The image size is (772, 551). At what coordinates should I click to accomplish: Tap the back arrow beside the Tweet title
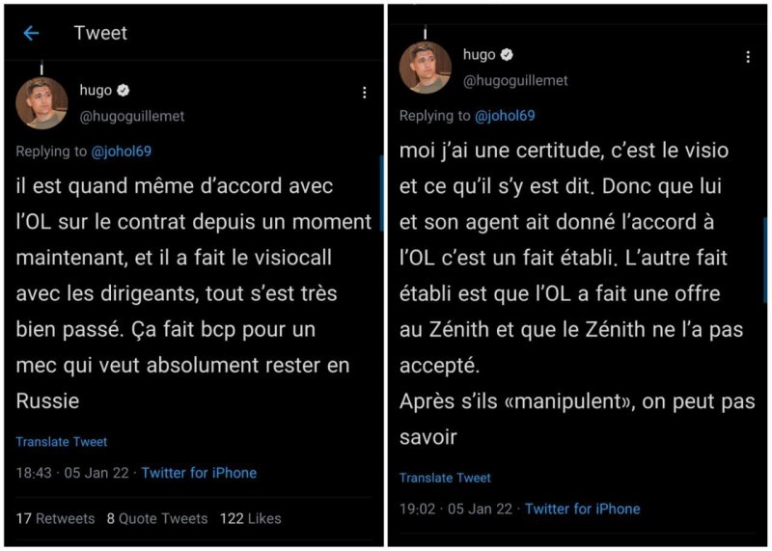[x=31, y=34]
